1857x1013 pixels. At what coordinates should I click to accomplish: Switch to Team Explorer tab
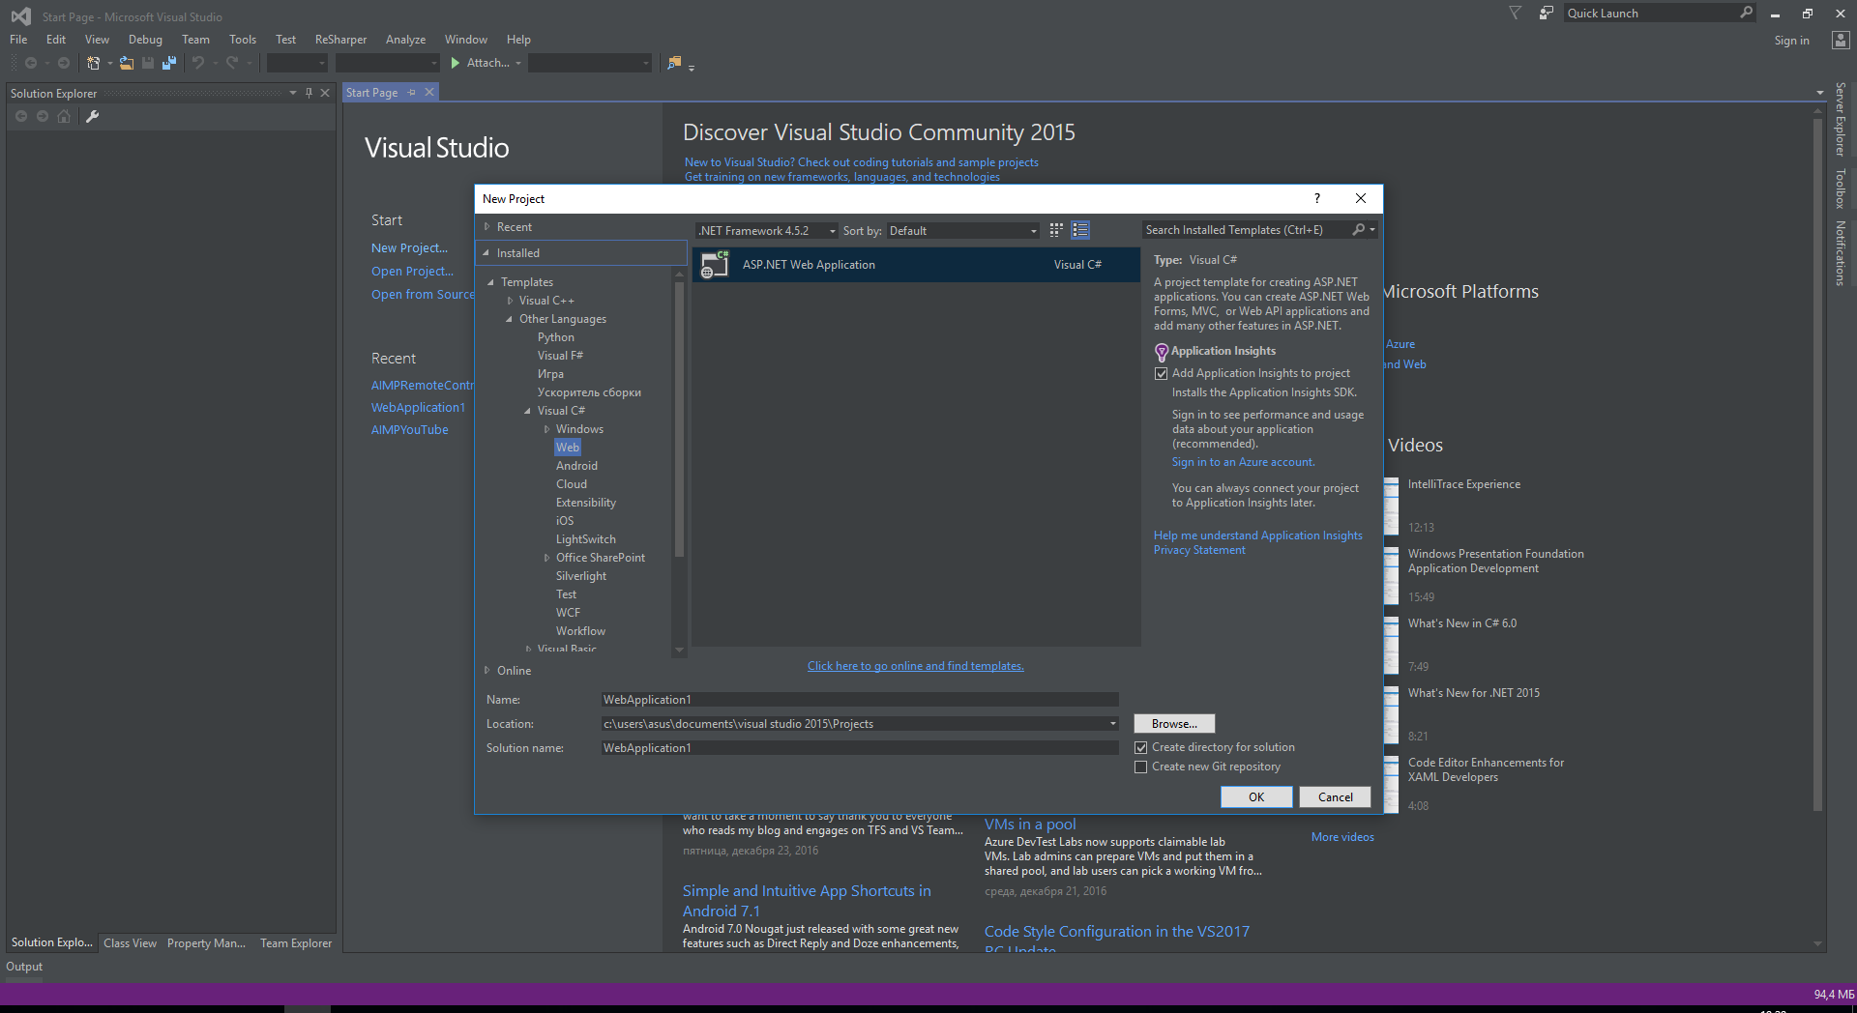[x=295, y=943]
